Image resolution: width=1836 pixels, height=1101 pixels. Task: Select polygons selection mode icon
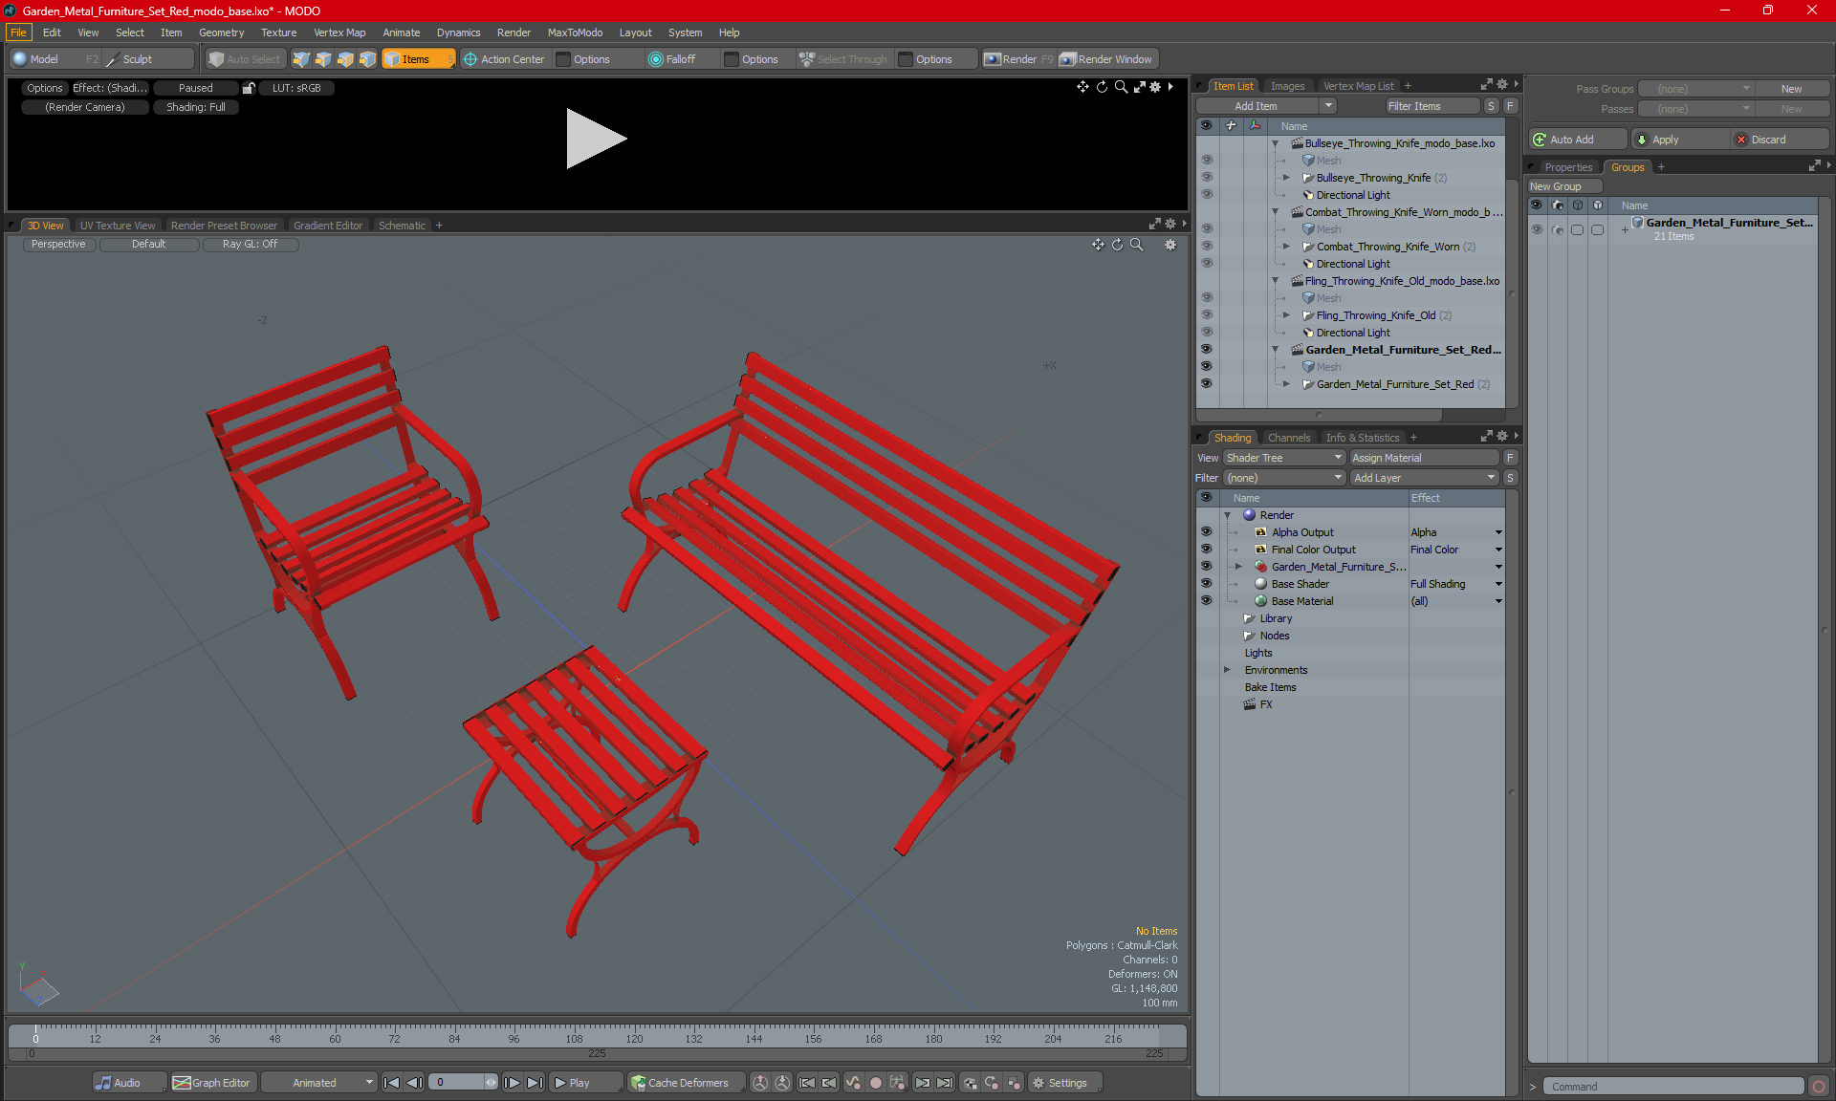pos(345,59)
